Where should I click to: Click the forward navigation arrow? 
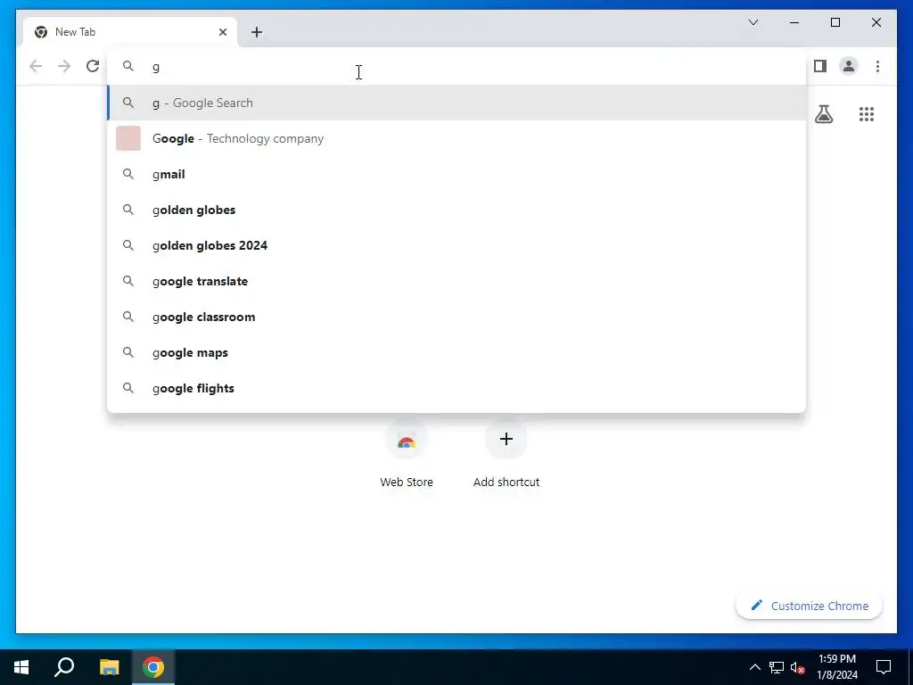[x=64, y=66]
